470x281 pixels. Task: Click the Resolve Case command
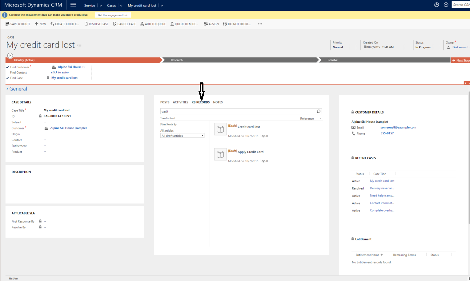pos(96,24)
